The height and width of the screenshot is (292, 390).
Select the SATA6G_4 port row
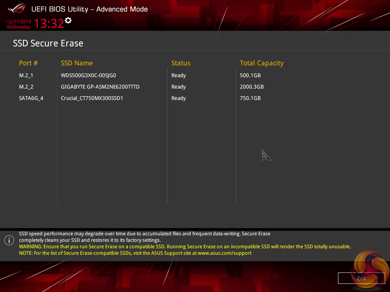(31, 98)
